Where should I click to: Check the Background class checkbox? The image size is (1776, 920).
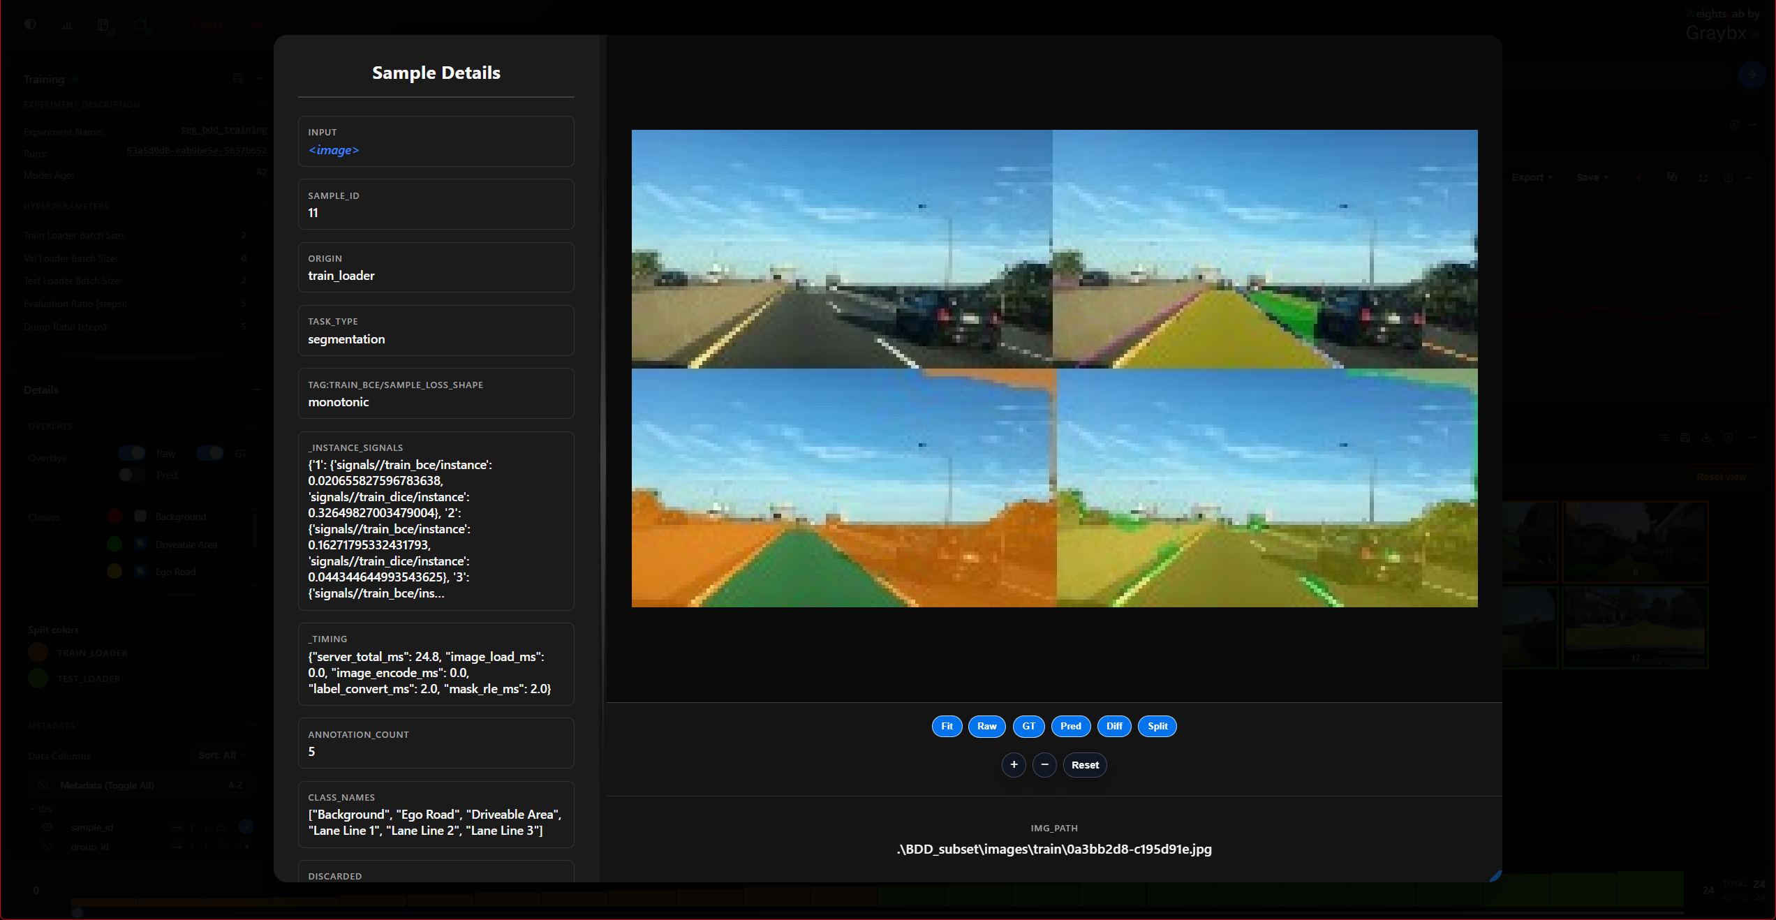140,516
